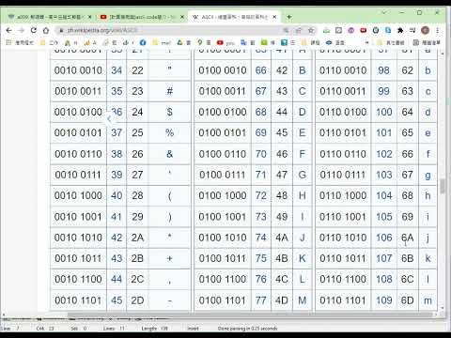Open the mail bookmark folder
Image resolution: width=451 pixels, height=338 pixels.
162,42
